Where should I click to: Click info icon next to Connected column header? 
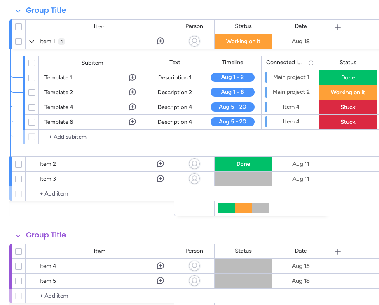(311, 63)
